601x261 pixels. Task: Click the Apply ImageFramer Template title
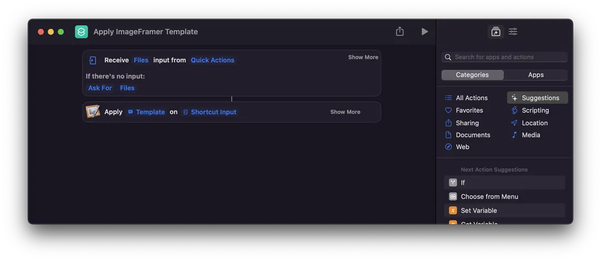pos(146,32)
